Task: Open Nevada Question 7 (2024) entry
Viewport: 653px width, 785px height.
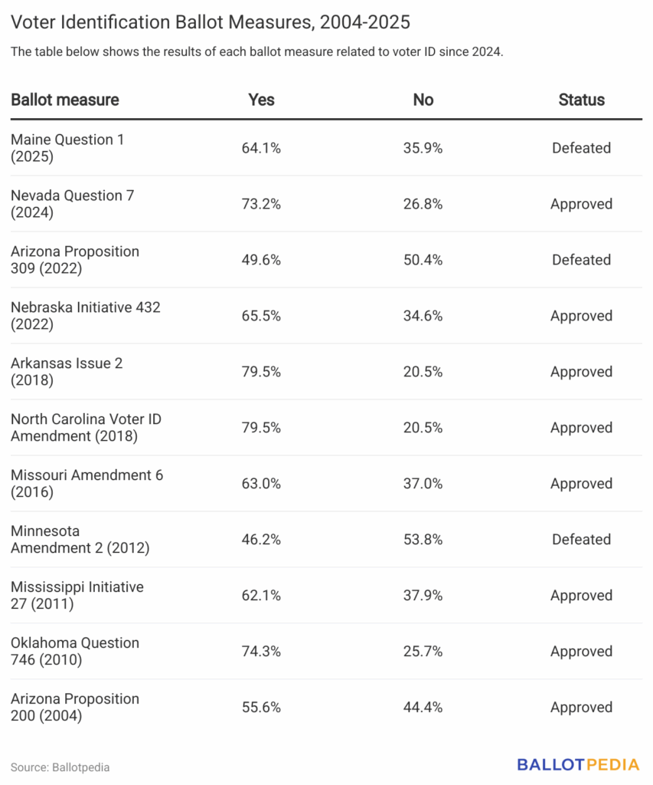Action: pos(72,204)
